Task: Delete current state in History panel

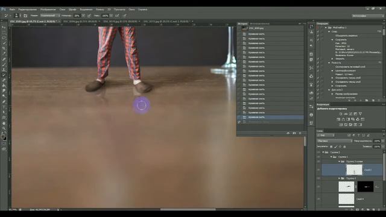Action: click(300, 133)
